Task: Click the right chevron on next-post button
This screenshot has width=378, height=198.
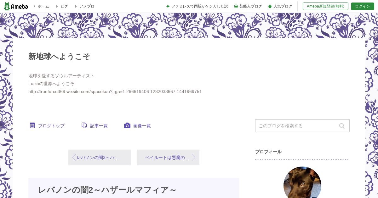Action: click(193, 157)
